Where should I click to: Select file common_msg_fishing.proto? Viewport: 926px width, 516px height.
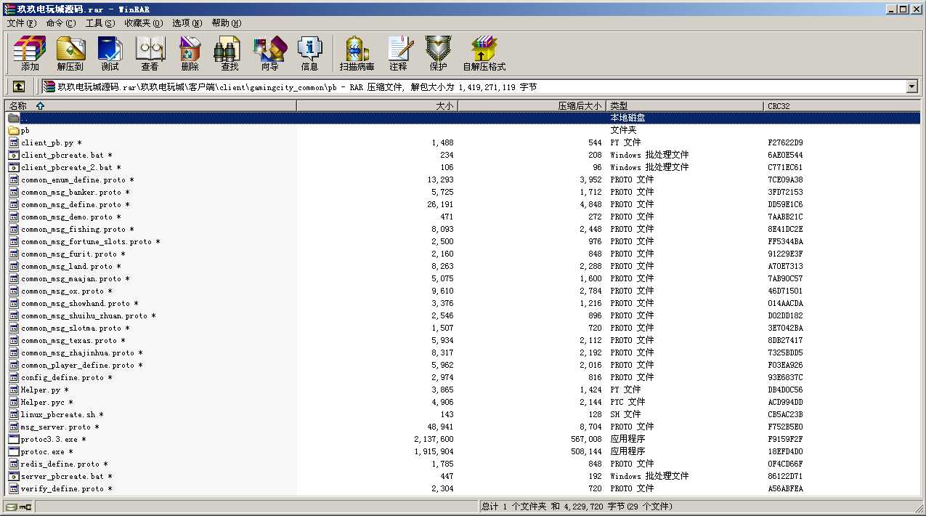pyautogui.click(x=77, y=230)
